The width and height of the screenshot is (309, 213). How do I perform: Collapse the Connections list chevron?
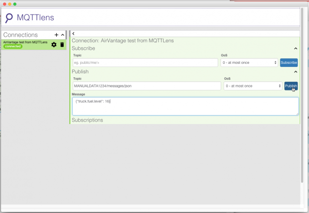62,35
